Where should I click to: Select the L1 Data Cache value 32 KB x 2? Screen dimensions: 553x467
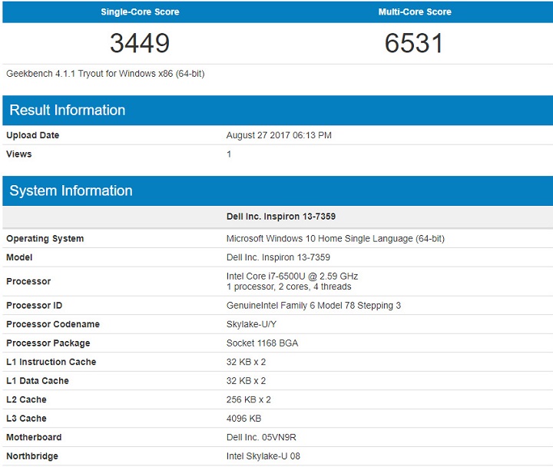click(247, 381)
